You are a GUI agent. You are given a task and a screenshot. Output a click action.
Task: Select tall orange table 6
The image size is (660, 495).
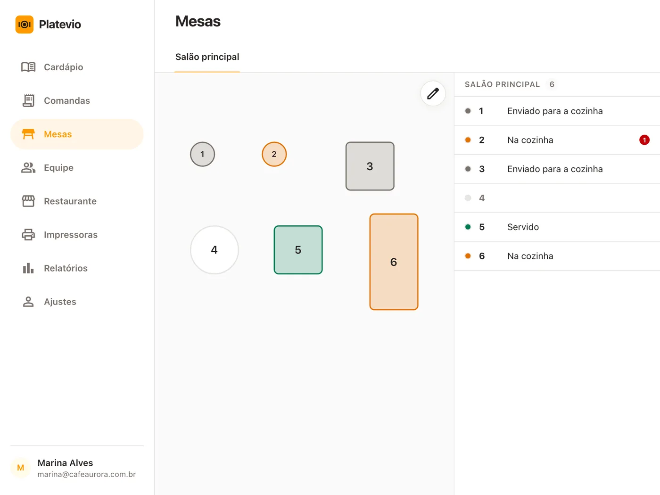(x=394, y=262)
